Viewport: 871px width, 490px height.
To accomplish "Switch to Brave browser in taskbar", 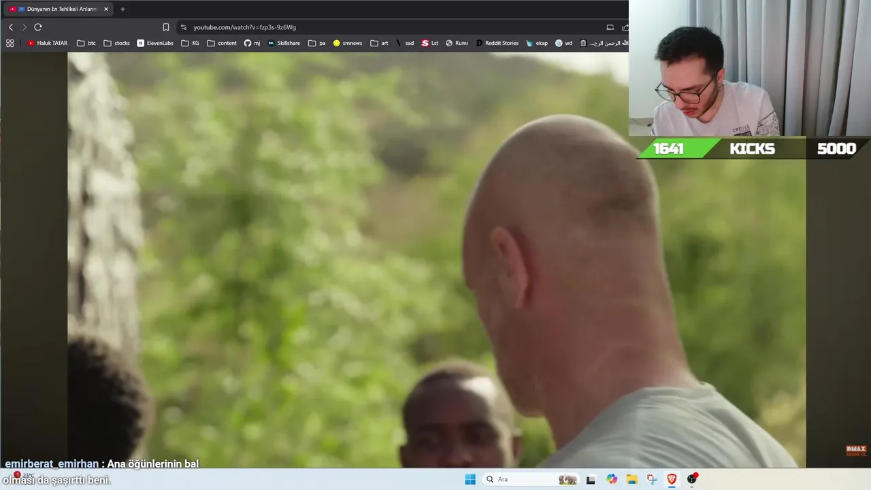I will pyautogui.click(x=672, y=479).
